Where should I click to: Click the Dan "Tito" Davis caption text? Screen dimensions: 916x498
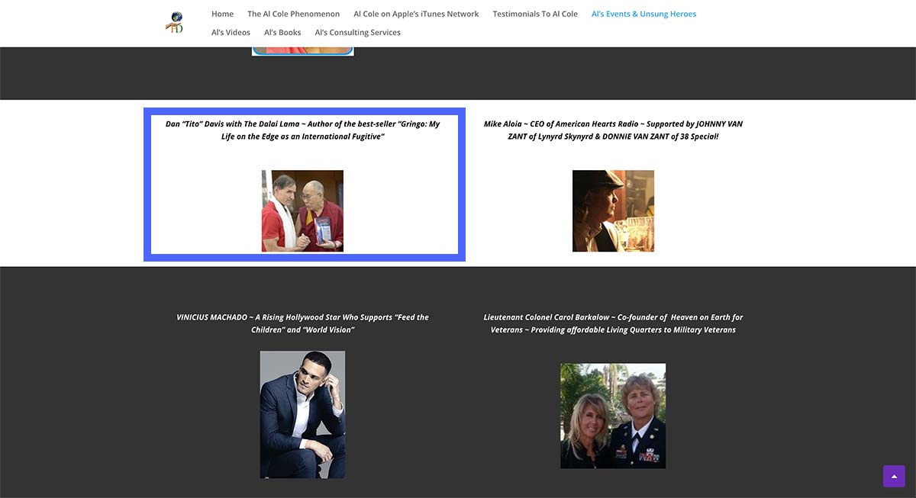[302, 130]
